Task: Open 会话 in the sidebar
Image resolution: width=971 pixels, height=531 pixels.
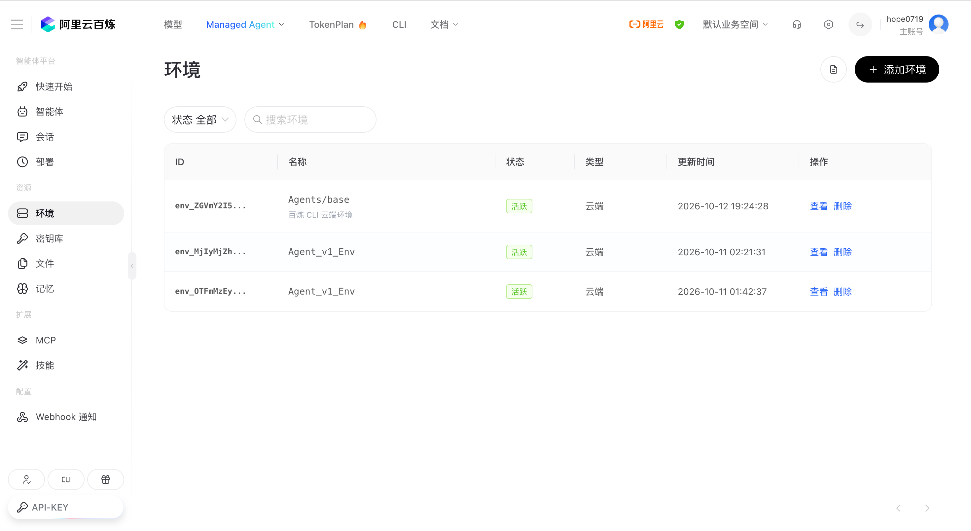Action: [x=66, y=137]
